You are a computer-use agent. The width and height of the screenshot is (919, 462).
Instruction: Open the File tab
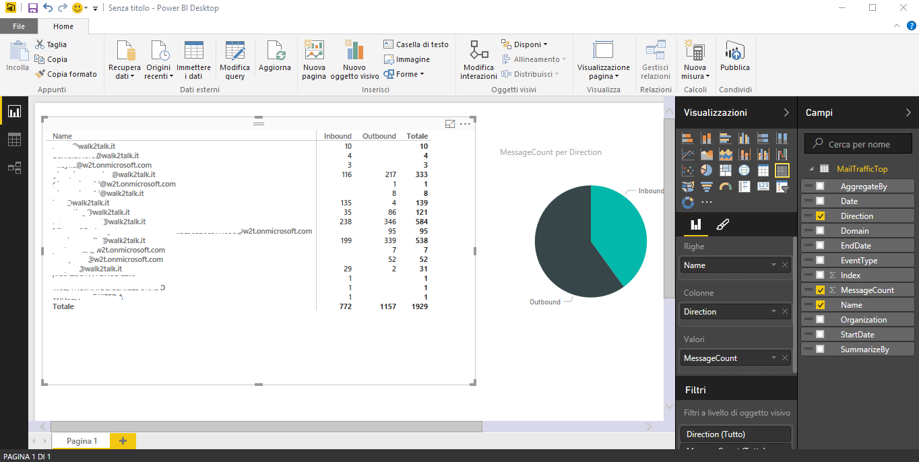pyautogui.click(x=19, y=26)
